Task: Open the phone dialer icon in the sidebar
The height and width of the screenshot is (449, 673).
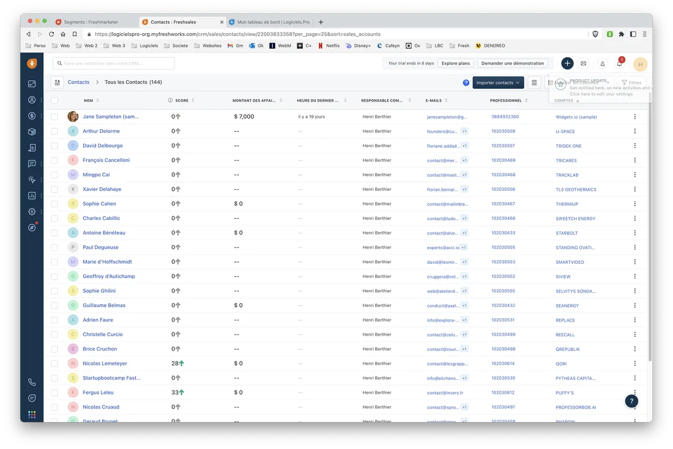Action: 32,382
